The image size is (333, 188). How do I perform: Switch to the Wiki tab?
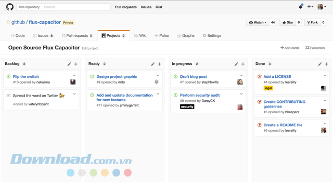coord(140,36)
